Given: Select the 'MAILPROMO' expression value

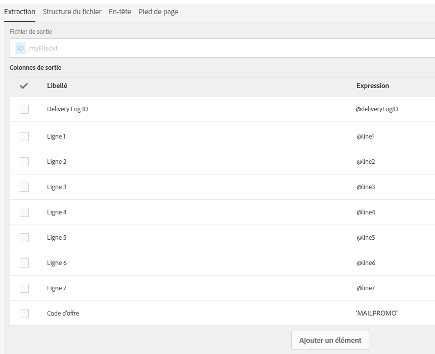Looking at the screenshot, I should coord(377,314).
